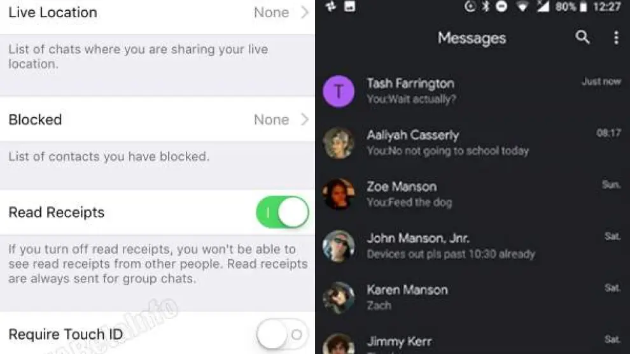630x354 pixels.
Task: Enable Require Touch ID switch
Action: pos(283,334)
